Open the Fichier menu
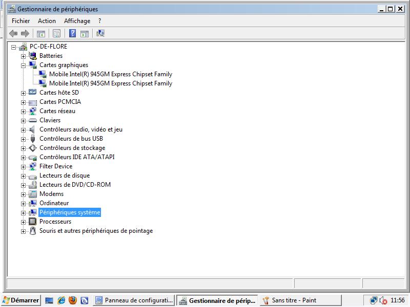The height and width of the screenshot is (307, 410). point(20,21)
